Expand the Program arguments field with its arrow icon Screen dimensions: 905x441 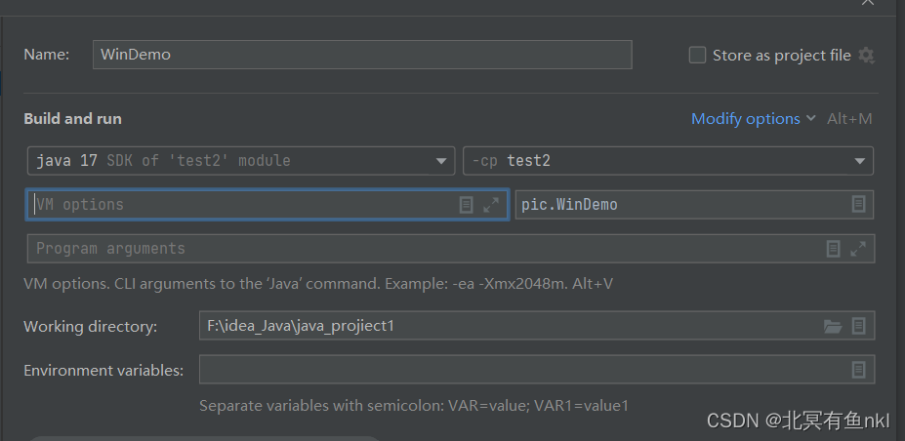tap(858, 249)
